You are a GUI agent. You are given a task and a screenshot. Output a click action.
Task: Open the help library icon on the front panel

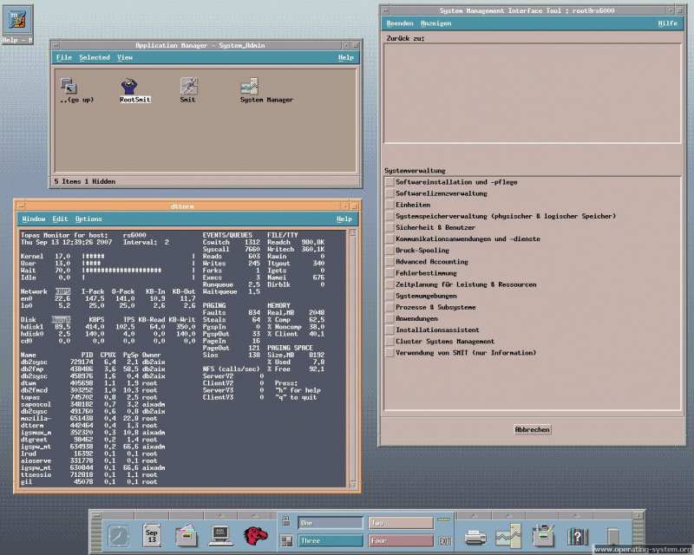tap(578, 538)
